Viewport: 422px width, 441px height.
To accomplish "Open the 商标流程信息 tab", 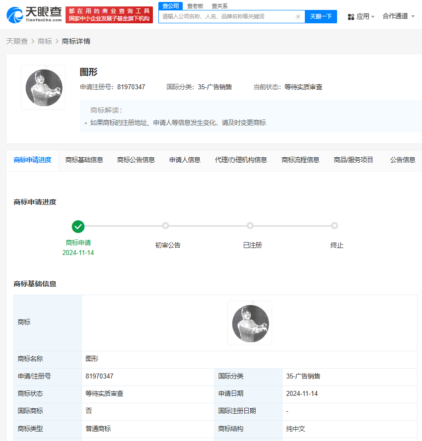I will pyautogui.click(x=300, y=160).
